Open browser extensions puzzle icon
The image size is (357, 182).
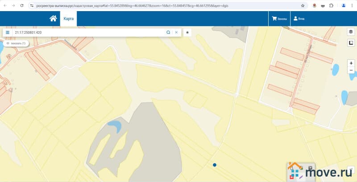click(331, 6)
